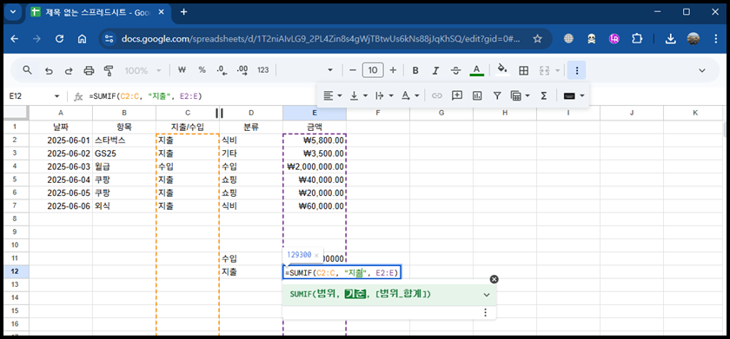730x339 pixels.
Task: Select column C header
Action: [187, 113]
